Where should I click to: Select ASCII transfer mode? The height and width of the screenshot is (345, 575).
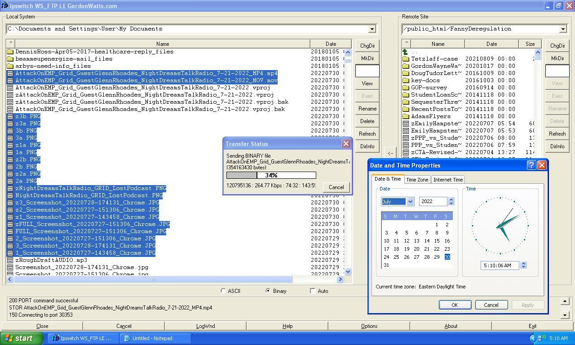223,291
